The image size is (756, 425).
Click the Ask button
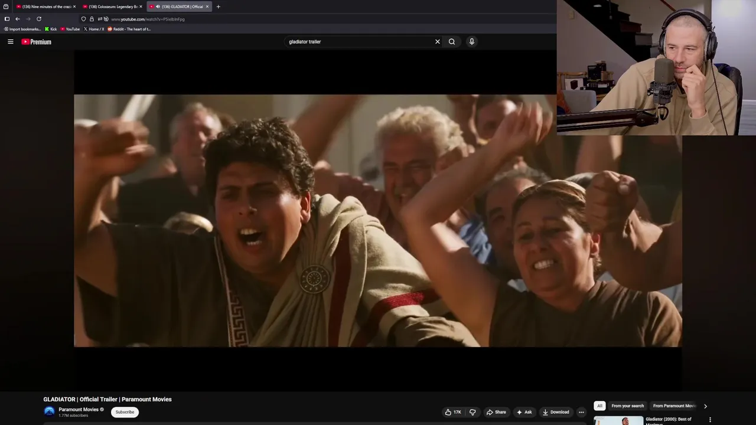524,412
